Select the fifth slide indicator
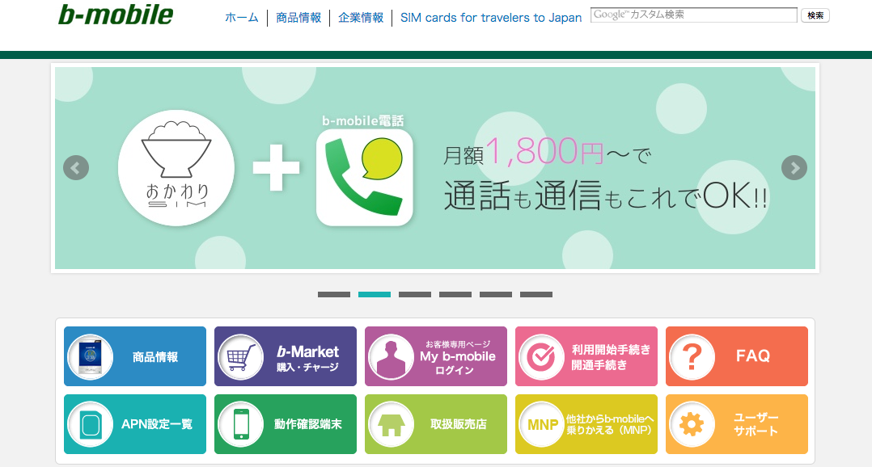The width and height of the screenshot is (872, 467). tap(496, 294)
